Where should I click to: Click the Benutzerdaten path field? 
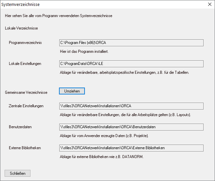131,127
